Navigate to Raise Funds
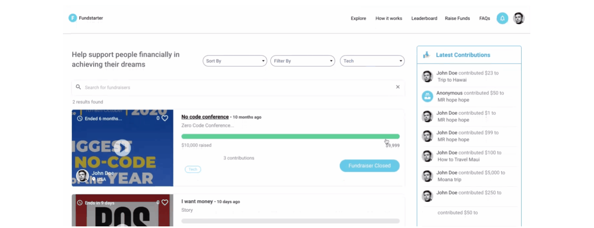Image resolution: width=594 pixels, height=228 pixels. point(457,18)
